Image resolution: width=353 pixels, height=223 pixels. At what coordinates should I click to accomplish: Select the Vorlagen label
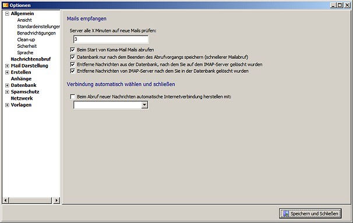tap(21, 105)
